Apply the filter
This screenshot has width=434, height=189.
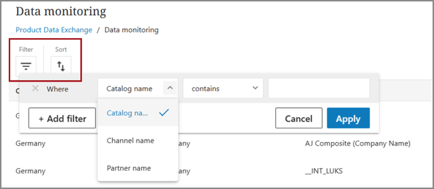[348, 118]
